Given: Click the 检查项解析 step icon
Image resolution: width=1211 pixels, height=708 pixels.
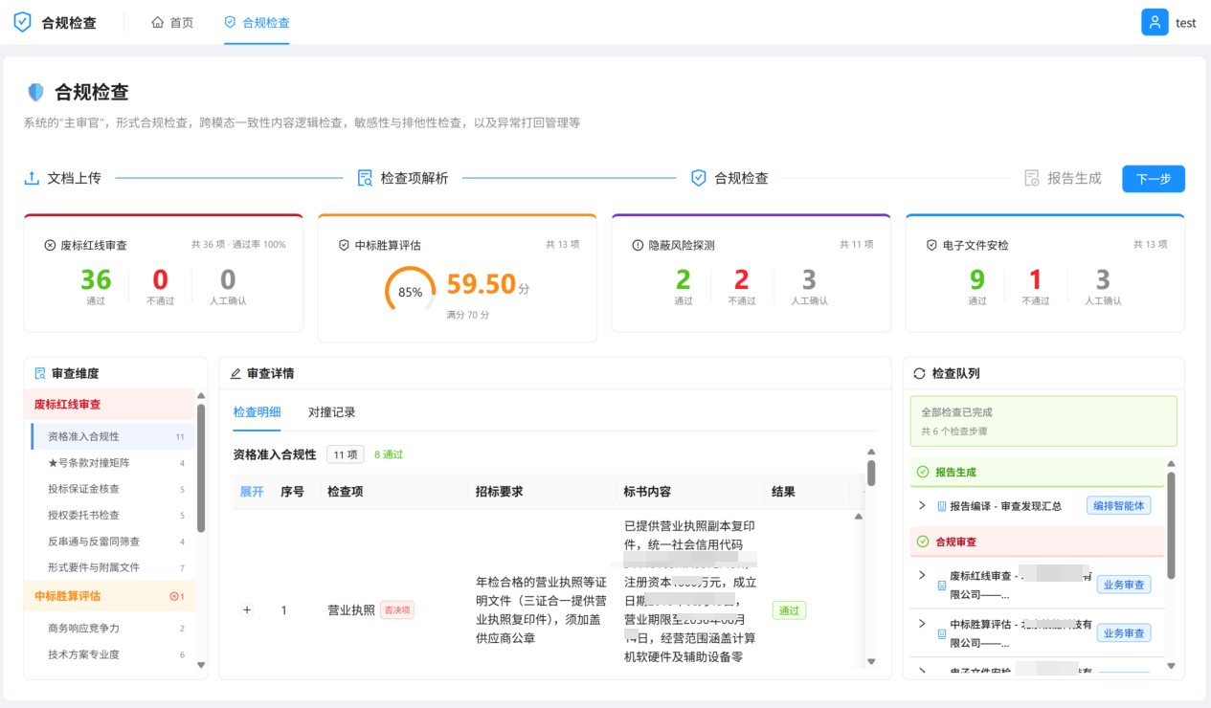Looking at the screenshot, I should (365, 178).
